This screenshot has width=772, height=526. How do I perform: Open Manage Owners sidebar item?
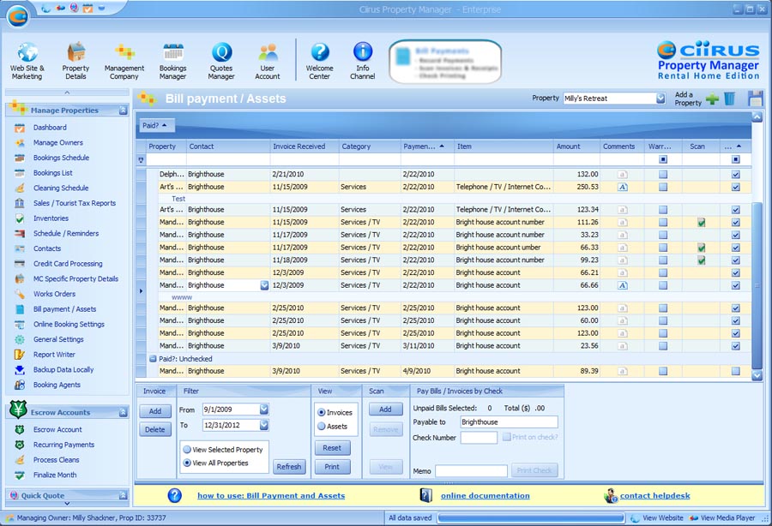click(58, 142)
